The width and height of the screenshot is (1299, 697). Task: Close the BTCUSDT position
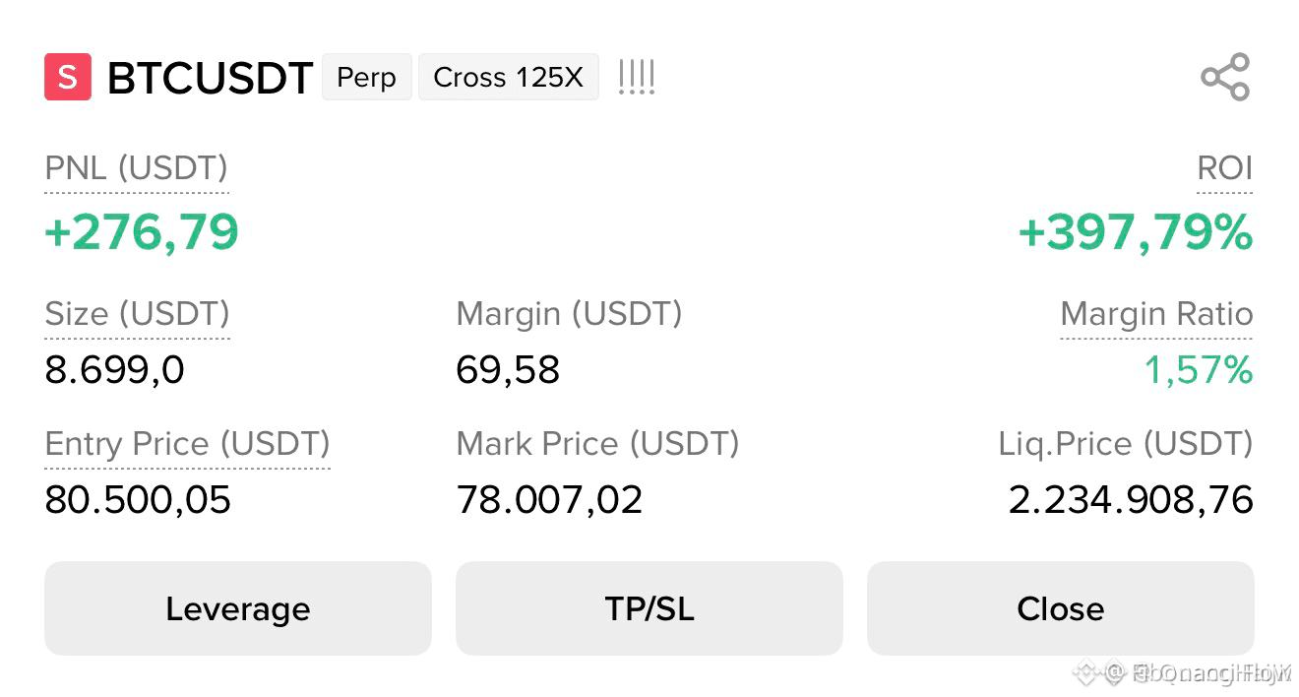coord(1061,608)
